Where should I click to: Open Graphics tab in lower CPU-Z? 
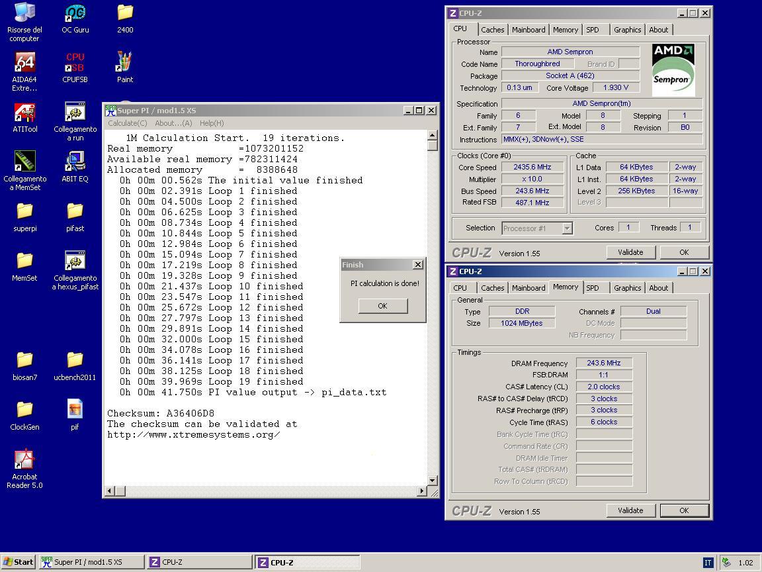click(627, 288)
